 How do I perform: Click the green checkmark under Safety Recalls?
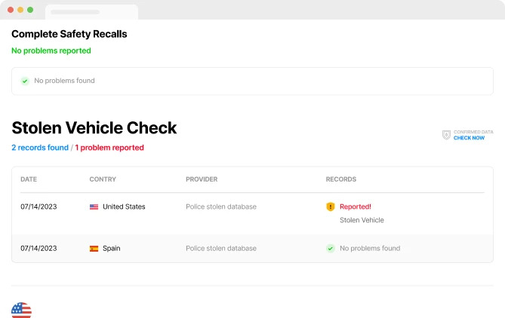(x=25, y=81)
